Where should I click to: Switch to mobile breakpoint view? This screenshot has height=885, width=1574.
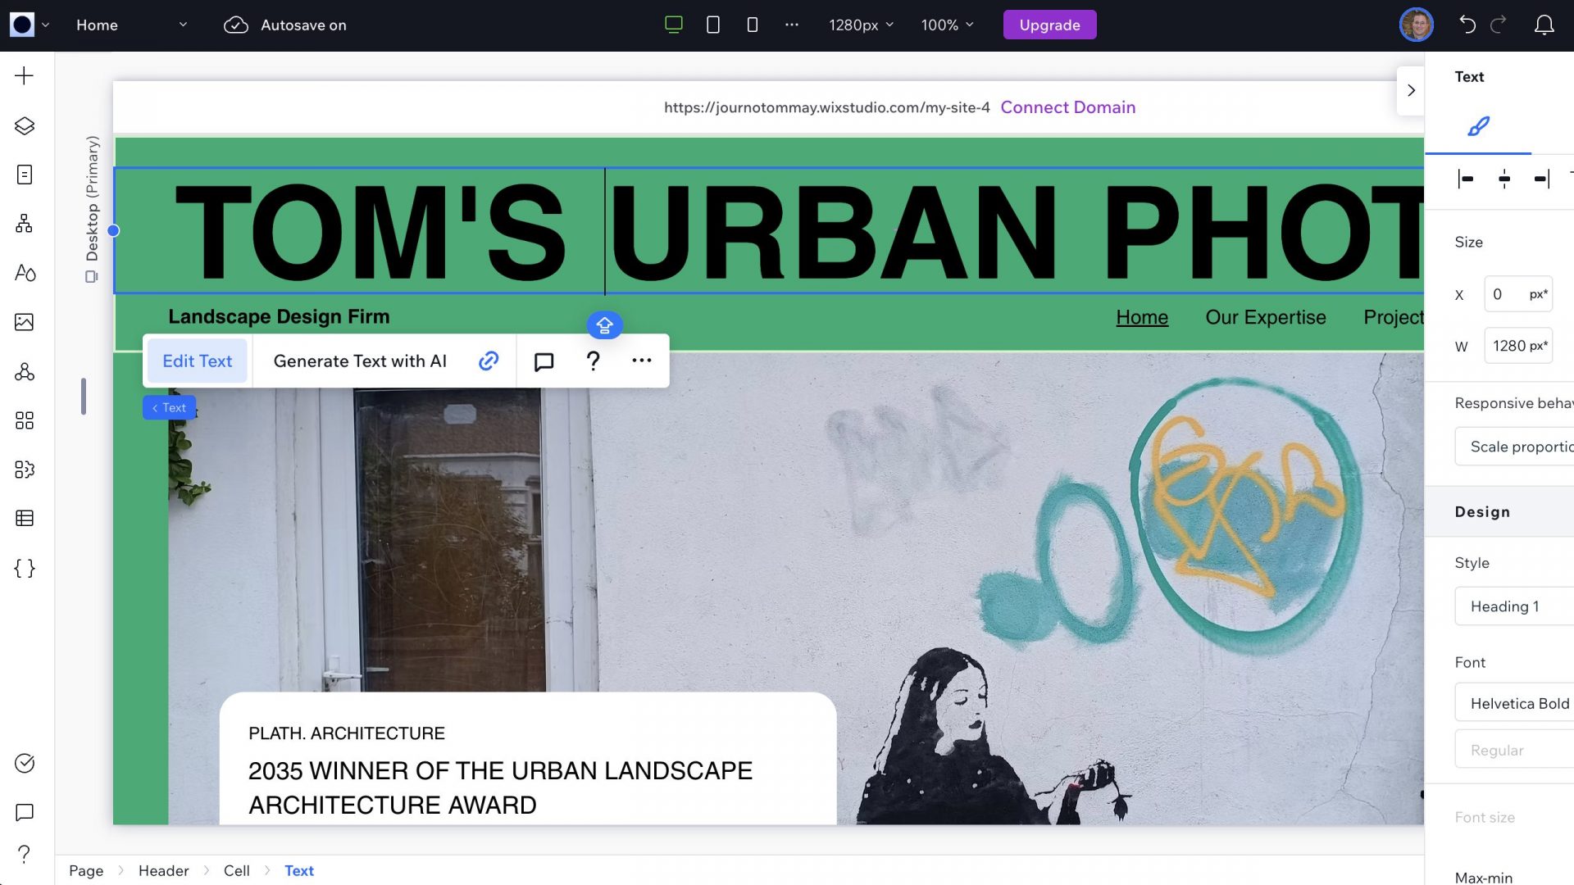pos(753,25)
